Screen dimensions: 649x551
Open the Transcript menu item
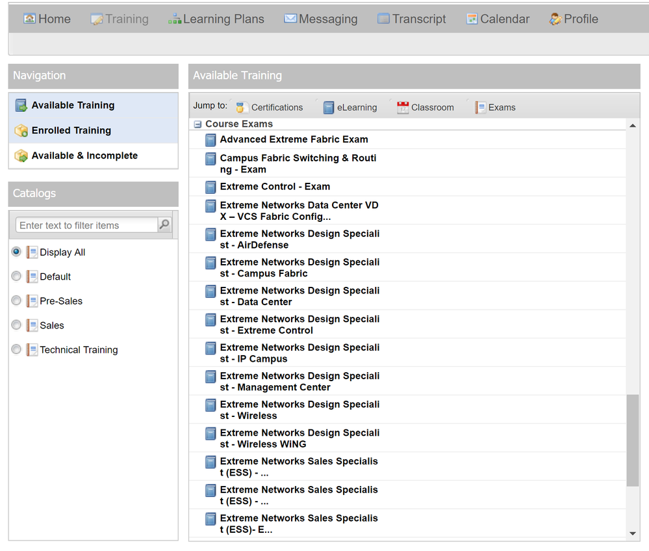coord(411,20)
